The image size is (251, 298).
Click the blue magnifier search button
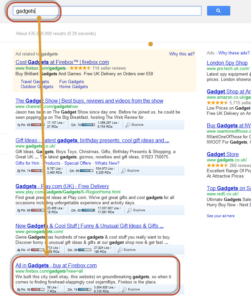click(218, 11)
